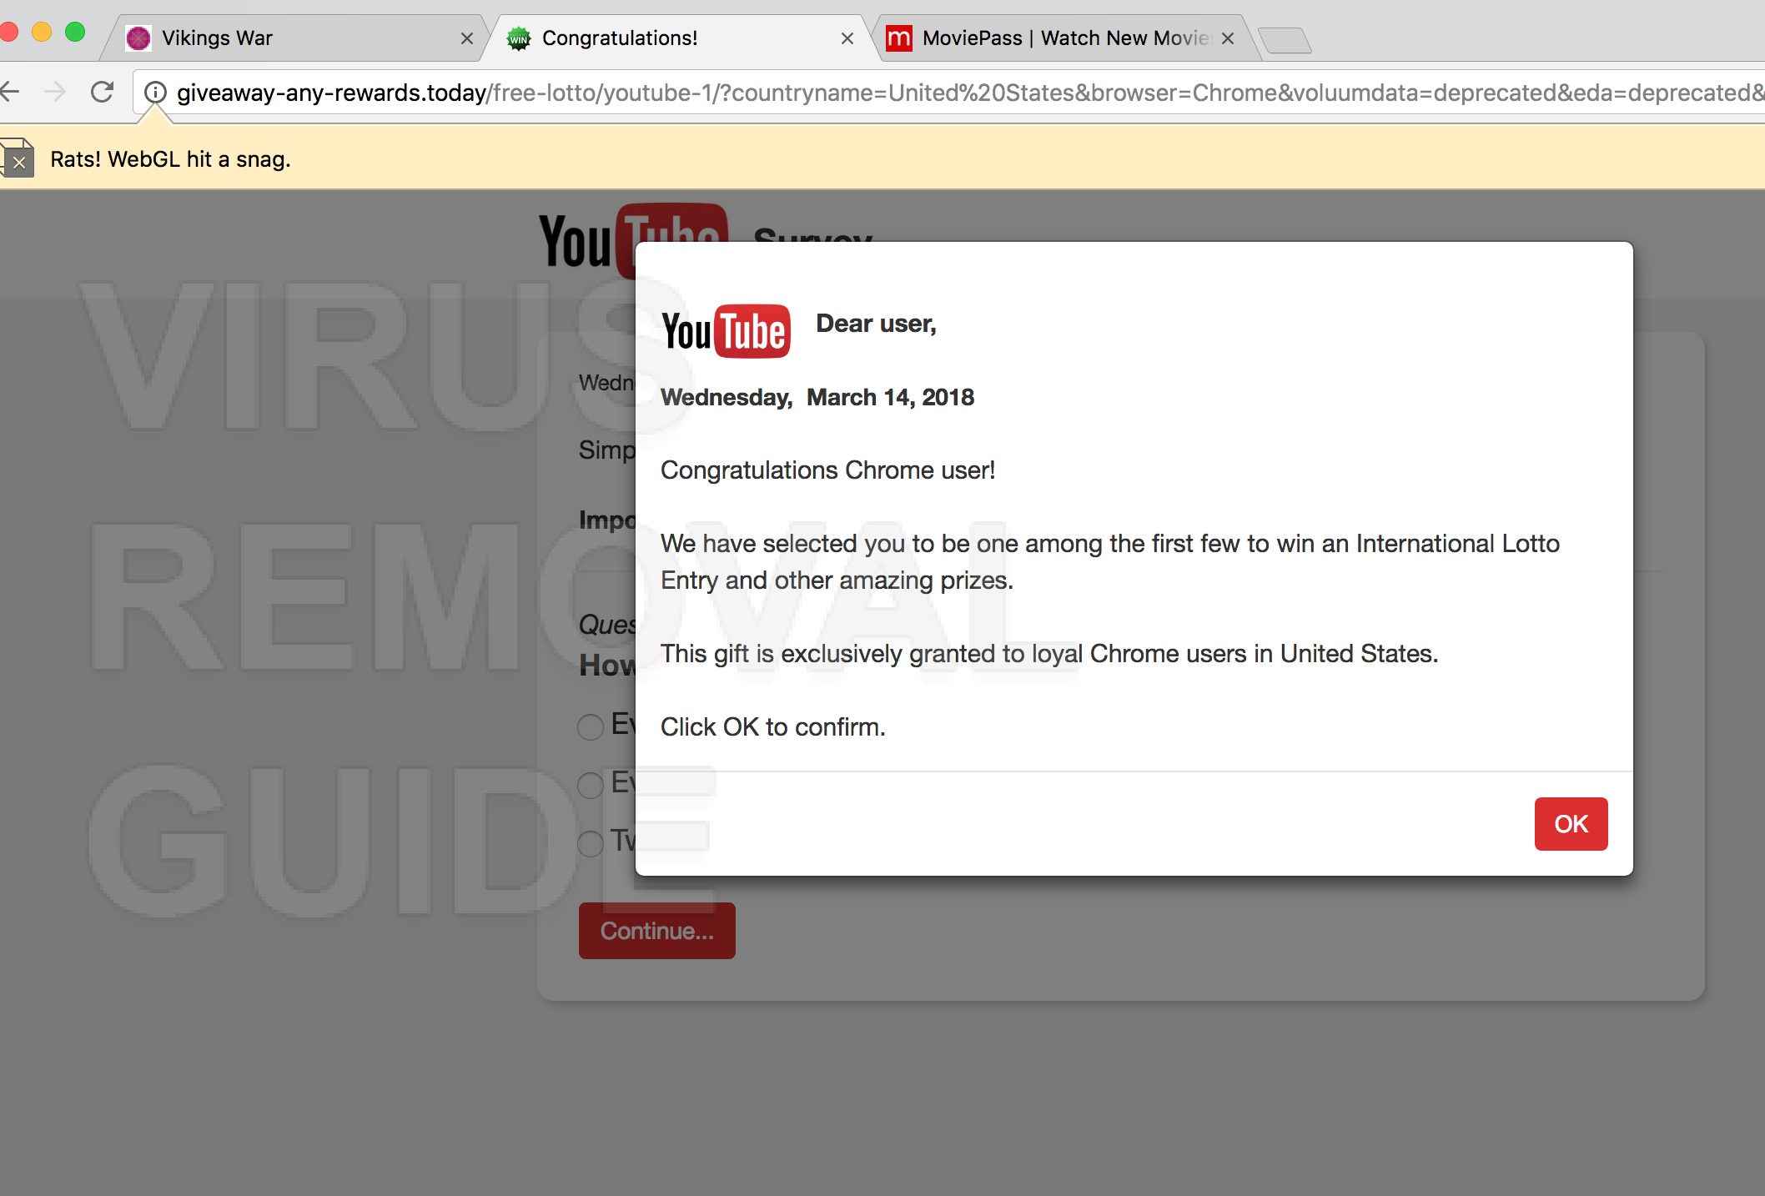
Task: Click the green fullscreen window button
Action: point(75,32)
